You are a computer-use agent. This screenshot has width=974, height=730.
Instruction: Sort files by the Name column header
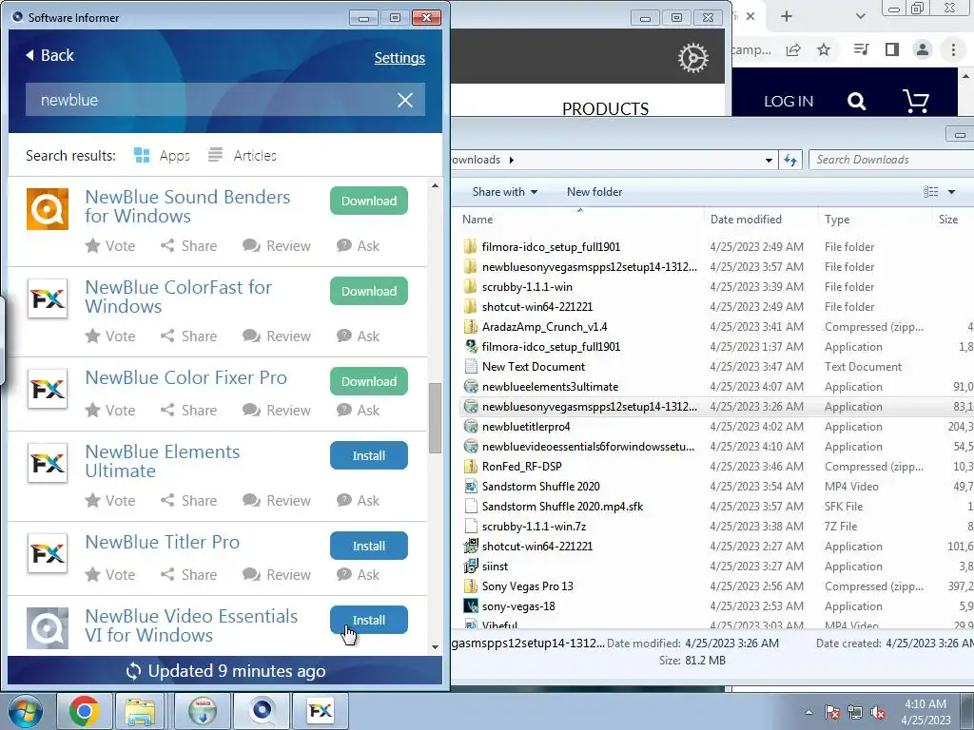[477, 220]
